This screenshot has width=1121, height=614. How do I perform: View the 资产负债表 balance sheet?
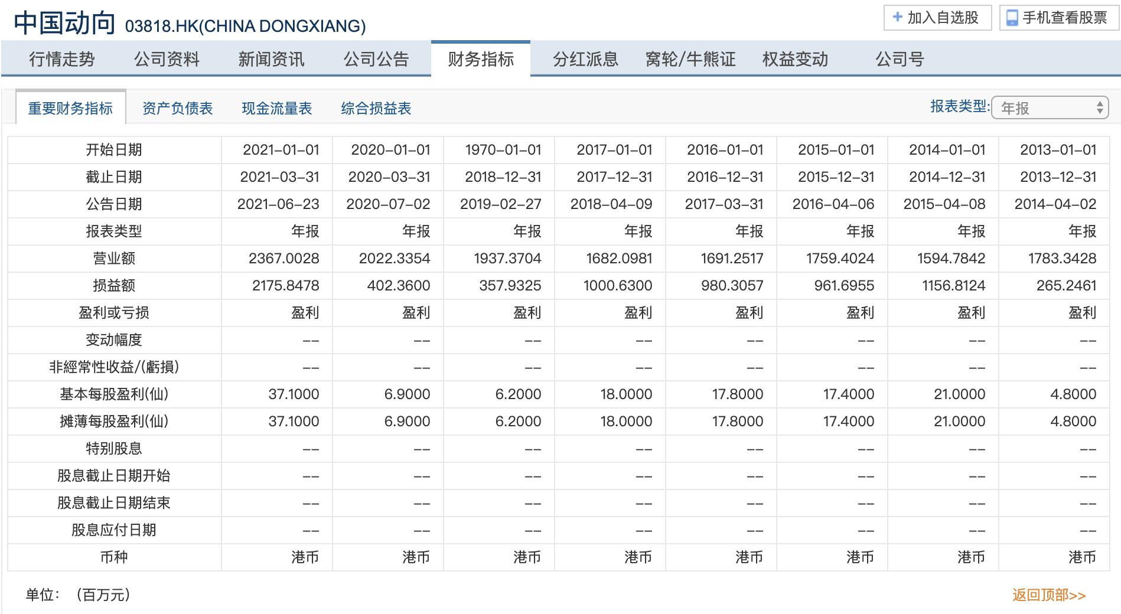click(178, 108)
